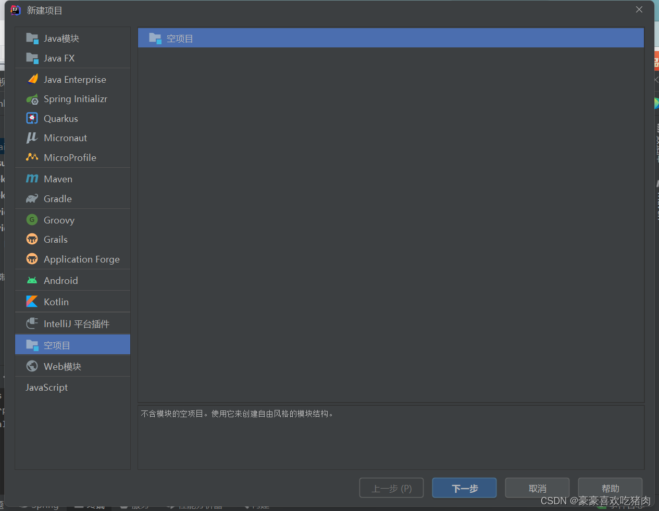
Task: Click the green Groovy G icon
Action: 32,220
